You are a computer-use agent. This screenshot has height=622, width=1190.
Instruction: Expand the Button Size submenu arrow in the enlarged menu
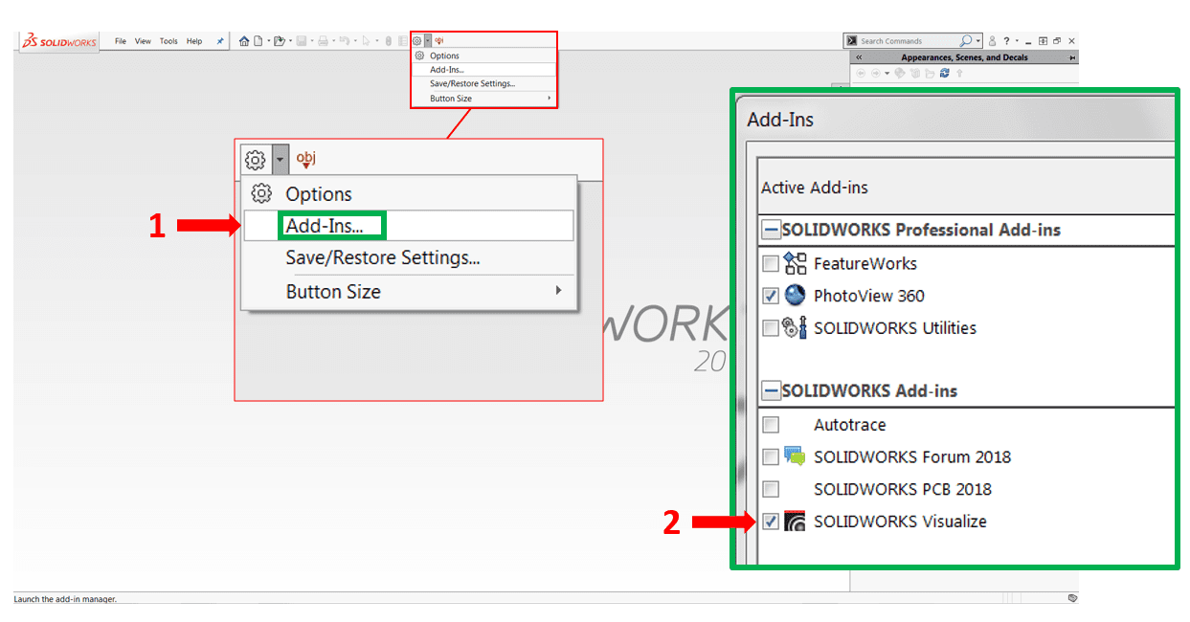[x=558, y=290]
